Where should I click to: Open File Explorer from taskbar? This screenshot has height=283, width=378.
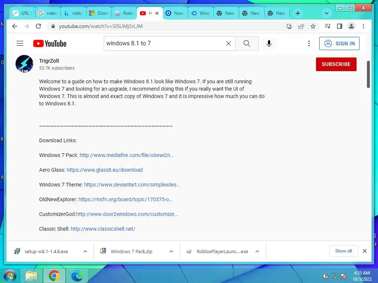32,276
